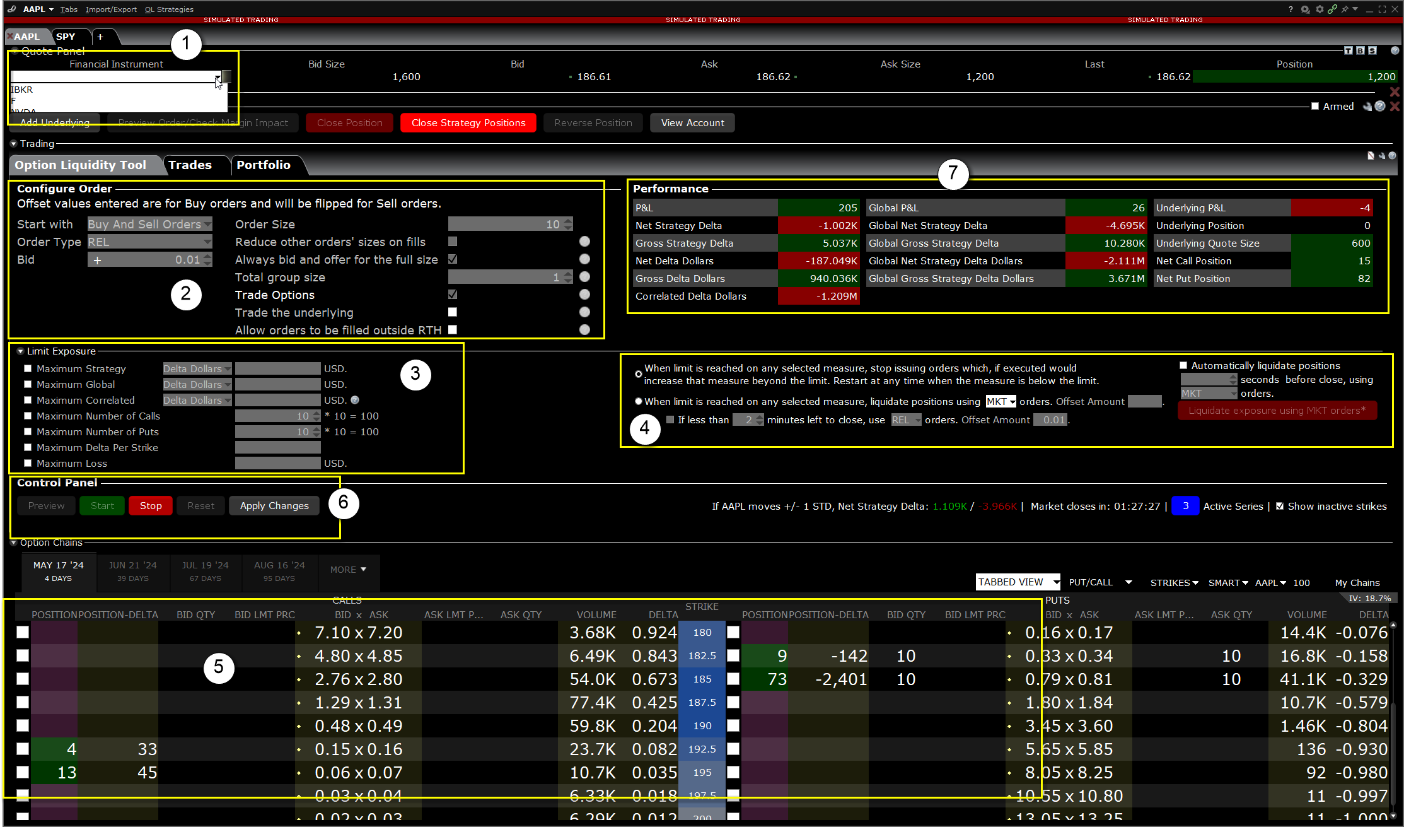Click gray circle next to Total group size

coord(584,277)
